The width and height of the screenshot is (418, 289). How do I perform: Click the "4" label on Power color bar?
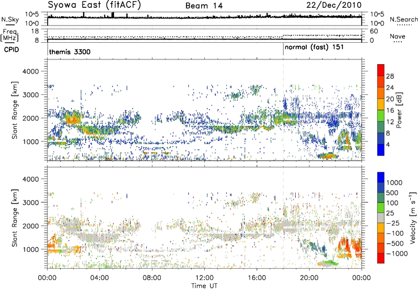[x=388, y=144]
